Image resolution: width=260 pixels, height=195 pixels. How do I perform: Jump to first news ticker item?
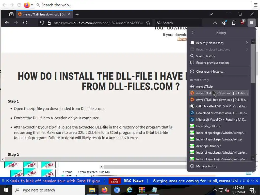point(7,181)
